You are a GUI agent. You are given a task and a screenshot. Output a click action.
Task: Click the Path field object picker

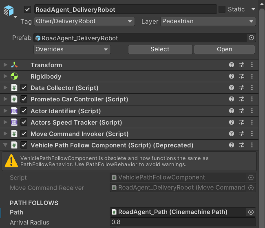coord(251,212)
